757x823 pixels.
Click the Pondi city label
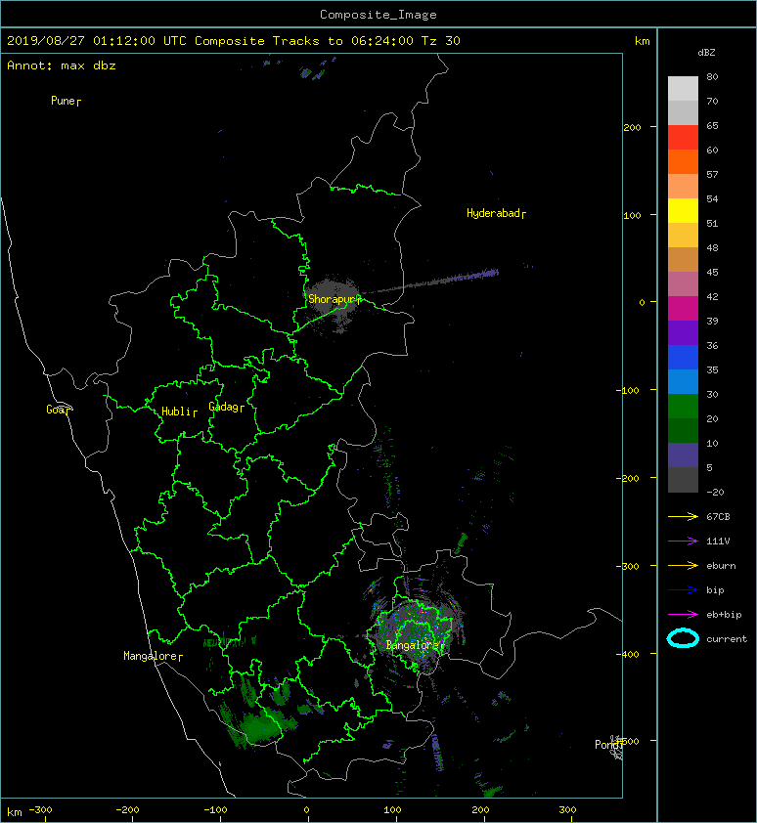(x=607, y=744)
